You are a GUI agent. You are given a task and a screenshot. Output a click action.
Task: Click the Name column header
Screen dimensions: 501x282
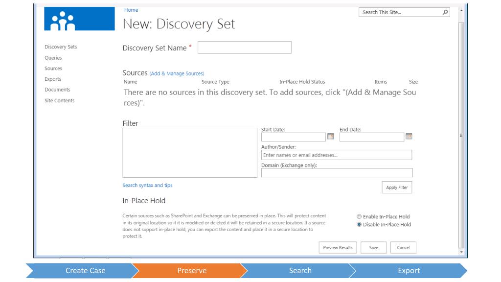[130, 82]
